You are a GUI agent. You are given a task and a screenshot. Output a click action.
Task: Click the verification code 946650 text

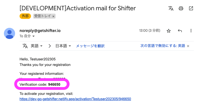coord(54,84)
